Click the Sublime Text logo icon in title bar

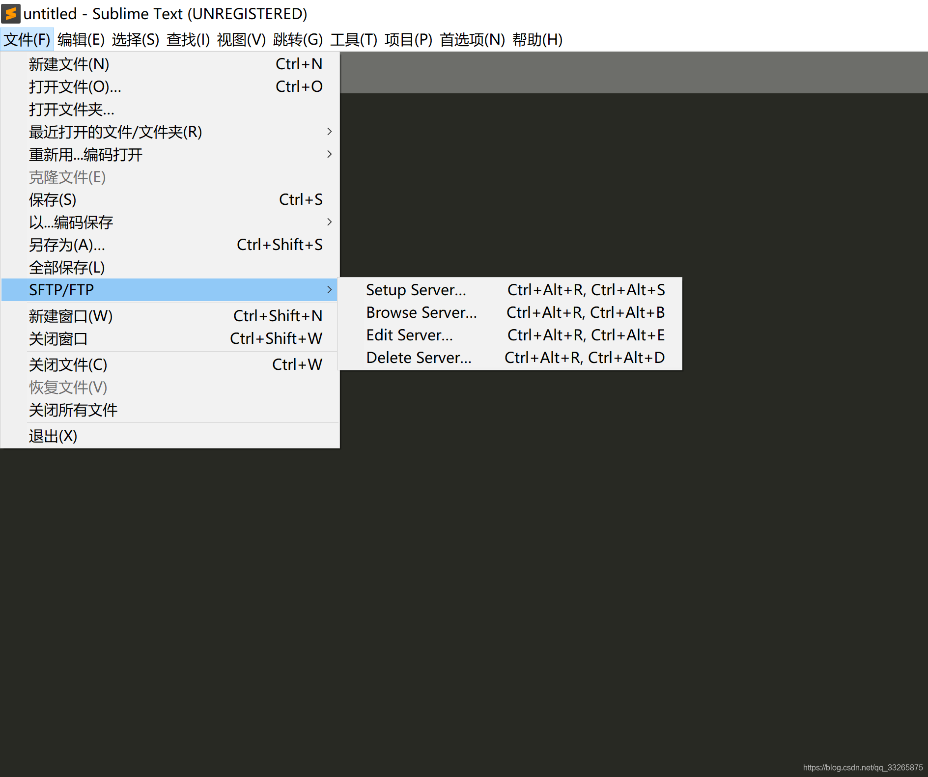11,14
